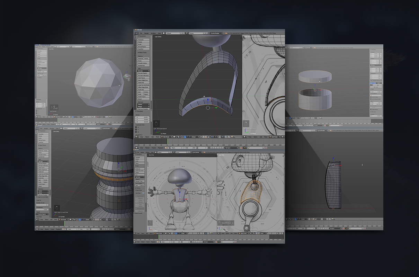Click the screen layout browse icon left of Default in the arch-mesh window
This screenshot has height=277, width=419.
pos(164,33)
